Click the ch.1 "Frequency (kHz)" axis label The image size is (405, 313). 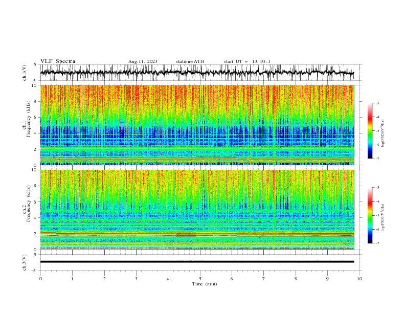tap(29, 119)
